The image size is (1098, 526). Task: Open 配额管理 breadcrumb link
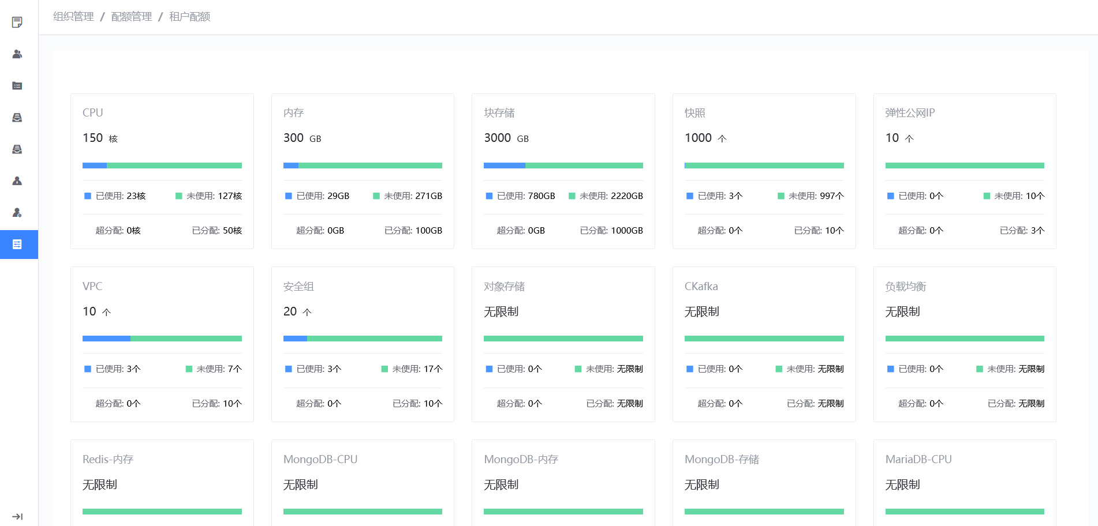tap(132, 17)
